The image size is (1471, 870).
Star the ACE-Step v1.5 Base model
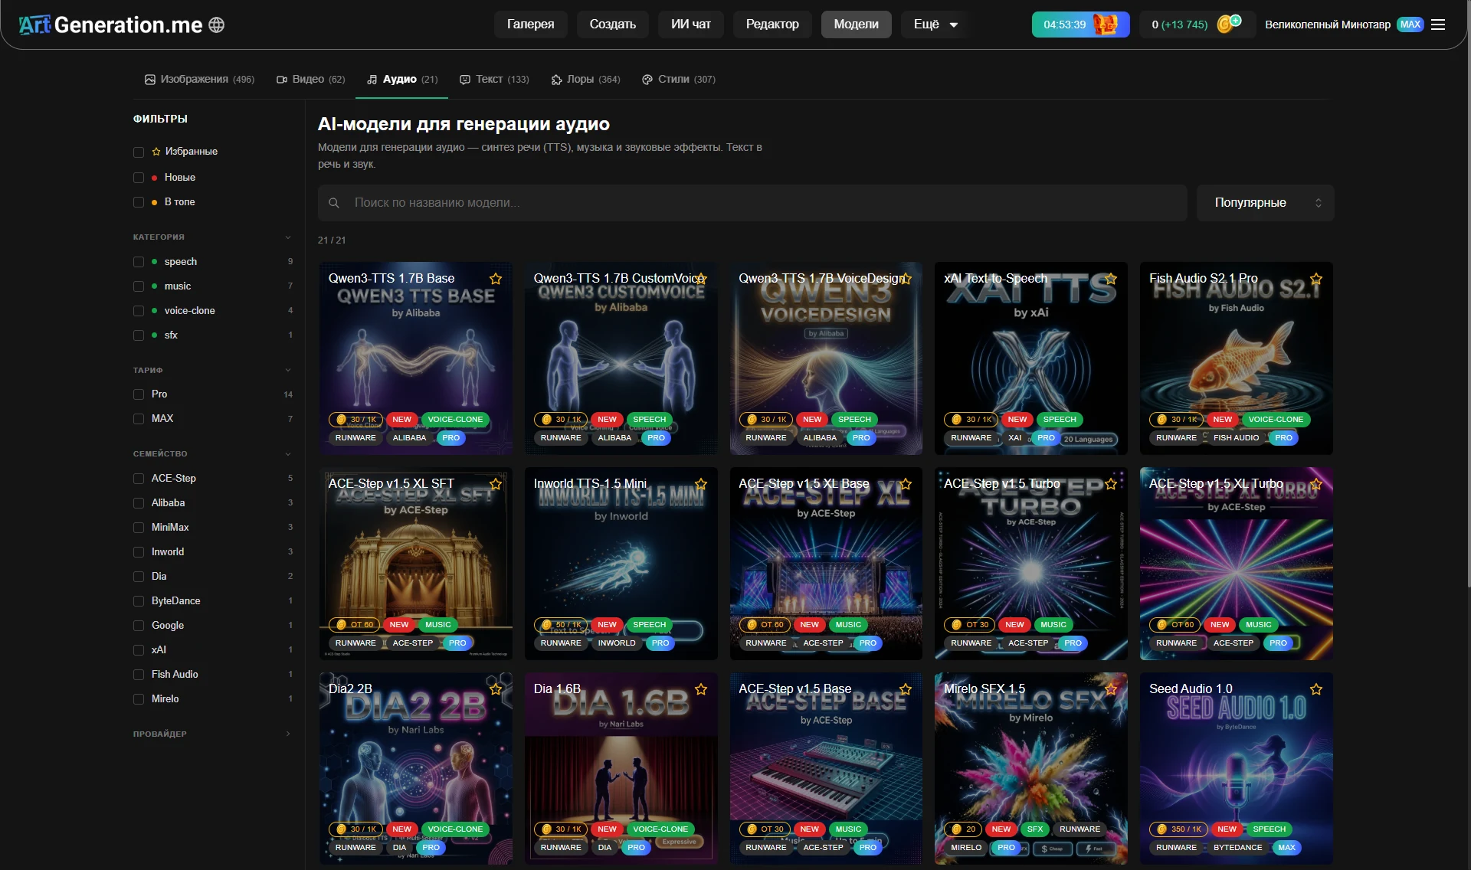906,689
